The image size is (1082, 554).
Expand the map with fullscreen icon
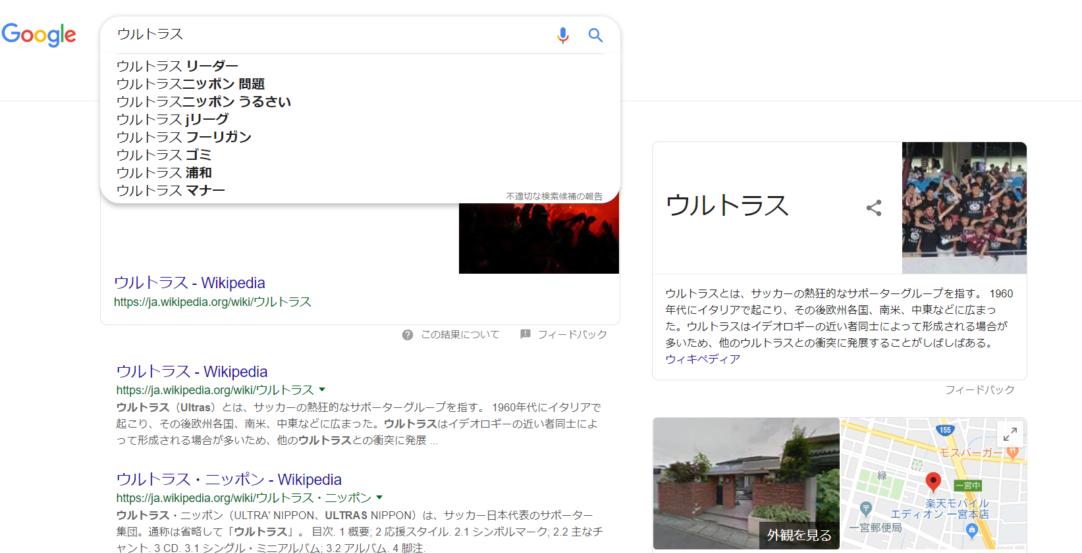1010,434
